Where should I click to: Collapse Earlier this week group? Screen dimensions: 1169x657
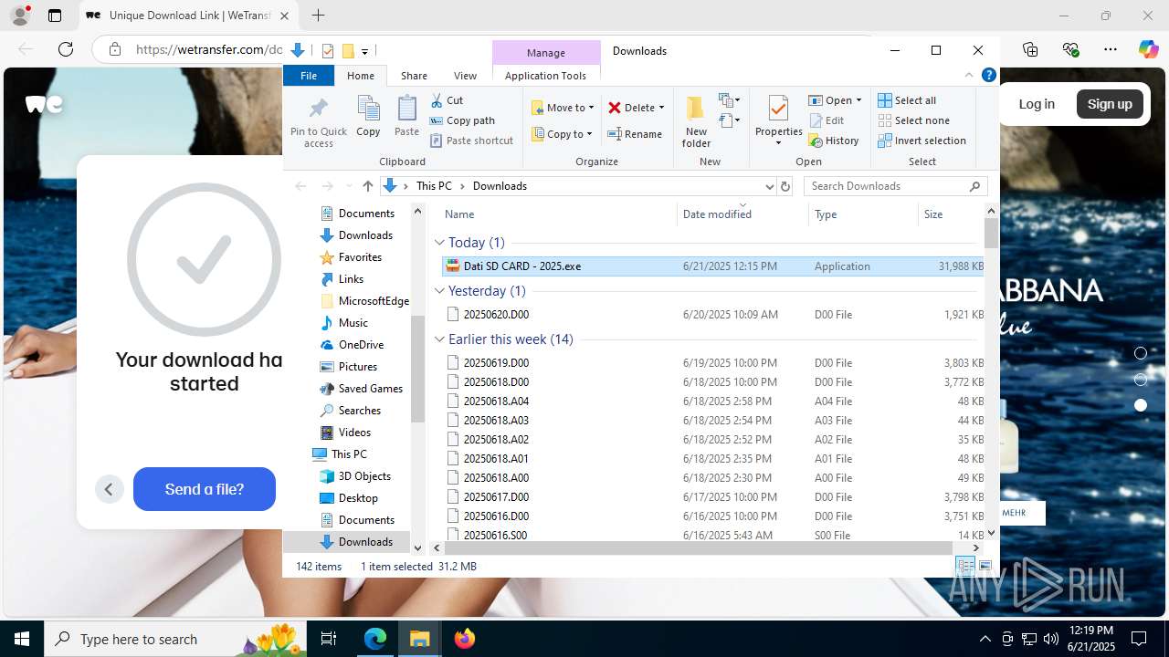click(x=439, y=339)
